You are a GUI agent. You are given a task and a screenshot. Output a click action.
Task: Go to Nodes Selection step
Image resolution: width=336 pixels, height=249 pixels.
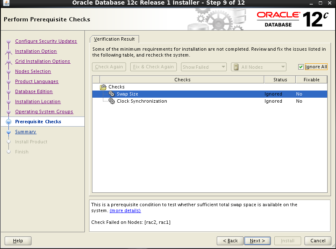[x=33, y=71]
